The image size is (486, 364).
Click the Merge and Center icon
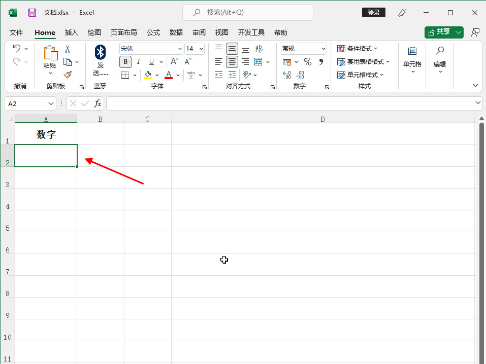coord(258,61)
